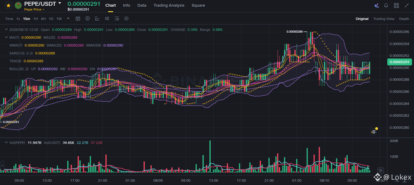Screen dimensions: 414x185
Task: Click the WMA(25) indicator label
Action: [x=54, y=45]
